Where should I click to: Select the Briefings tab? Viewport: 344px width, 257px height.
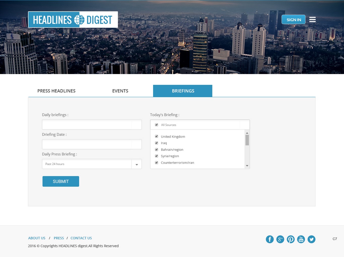click(183, 91)
